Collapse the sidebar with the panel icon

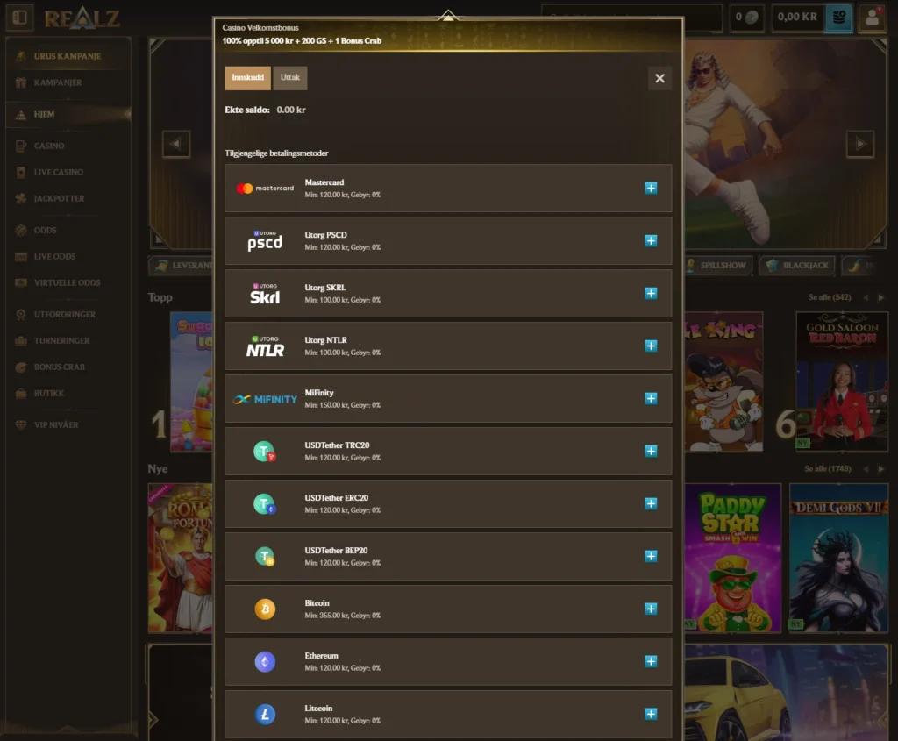click(x=19, y=18)
